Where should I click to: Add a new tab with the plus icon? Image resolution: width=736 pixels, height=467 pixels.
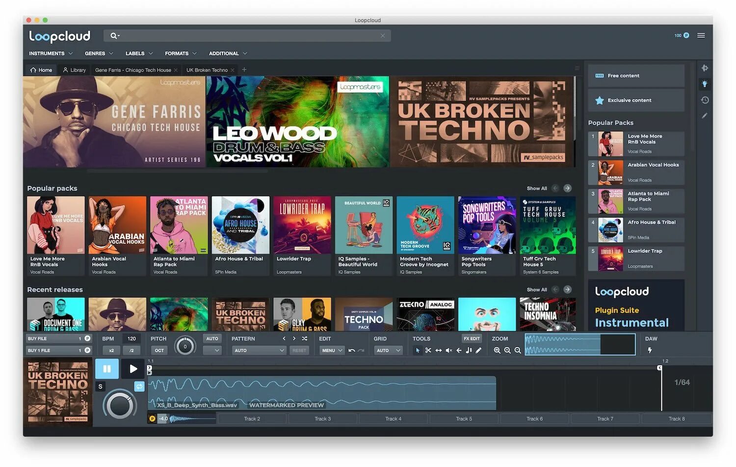[x=244, y=70]
